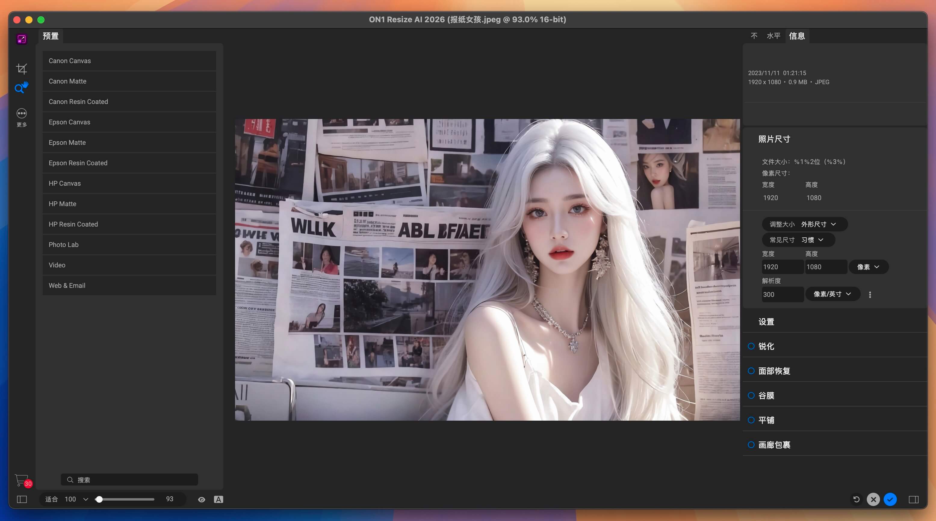936x521 pixels.
Task: Apply changes with the blue checkmark button
Action: tap(890, 499)
